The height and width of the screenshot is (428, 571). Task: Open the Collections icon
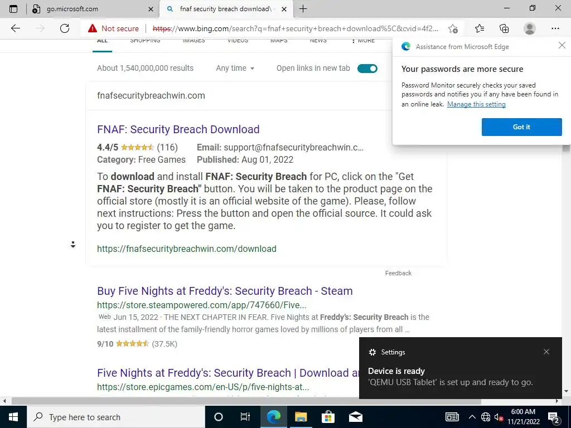[x=504, y=28]
